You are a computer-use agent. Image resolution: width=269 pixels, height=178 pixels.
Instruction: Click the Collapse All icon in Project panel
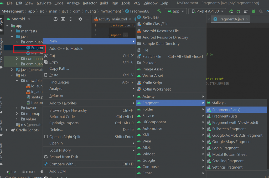[x=70, y=19]
